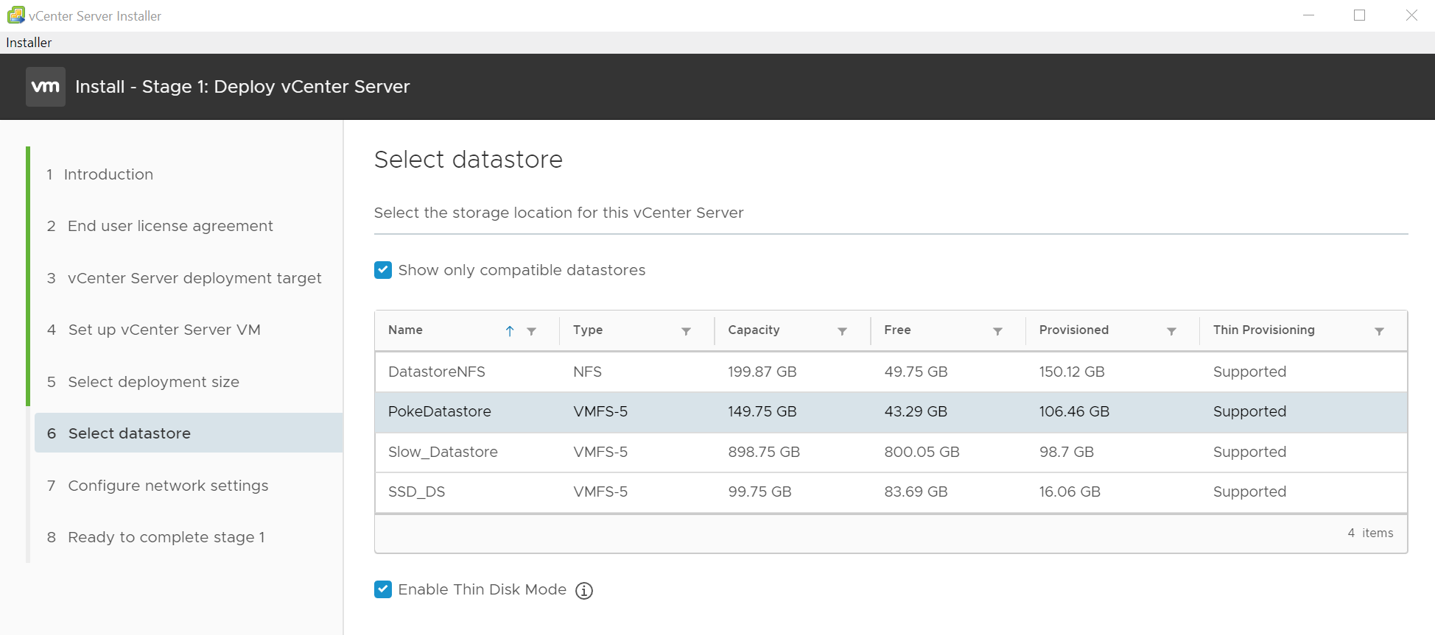The image size is (1435, 635).
Task: Go to step 1 Introduction
Action: [100, 174]
